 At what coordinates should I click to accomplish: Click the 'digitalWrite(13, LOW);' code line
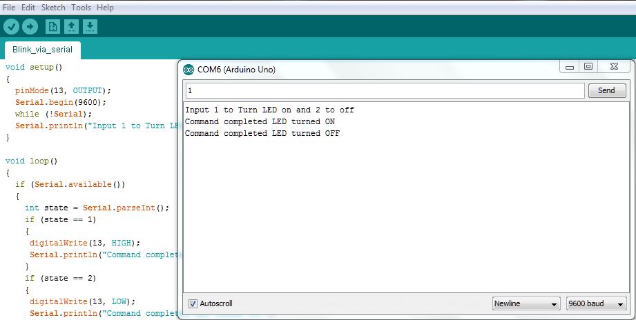[82, 302]
